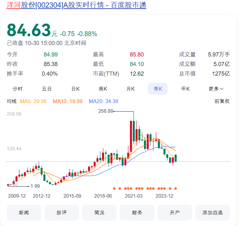This screenshot has height=226, width=240.
Task: Click the 换手率 value 0.40%
Action: [50, 74]
